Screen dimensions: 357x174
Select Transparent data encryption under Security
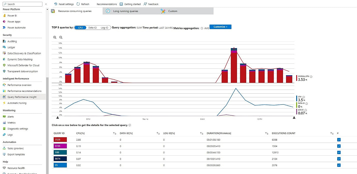(x=23, y=71)
